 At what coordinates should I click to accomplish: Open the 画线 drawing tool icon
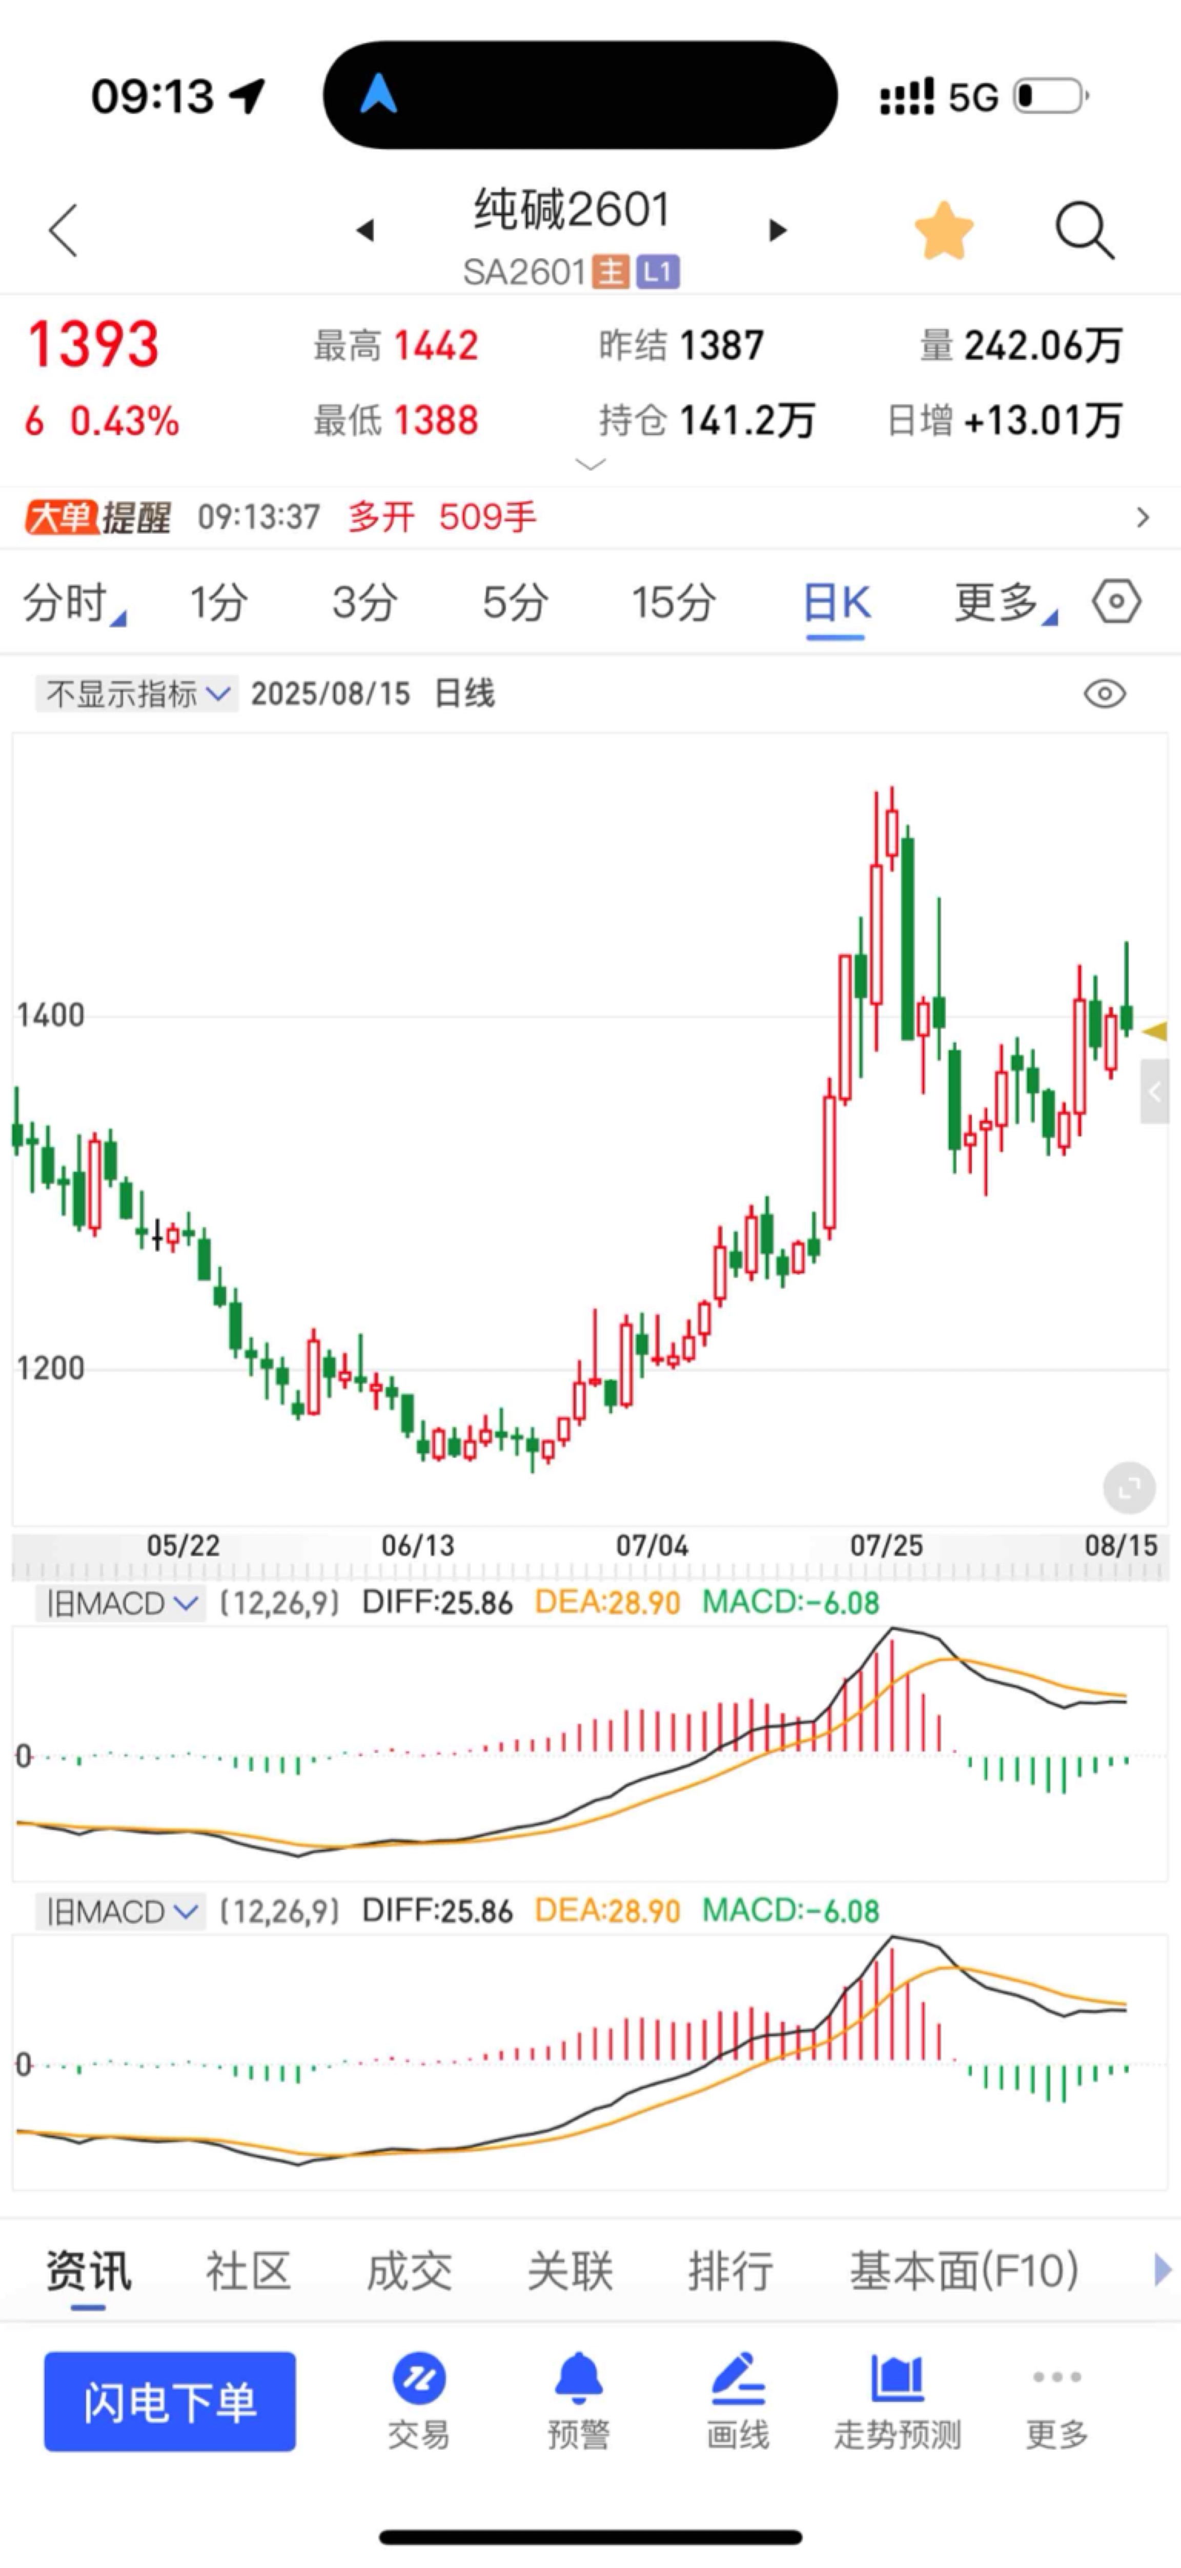(738, 2400)
